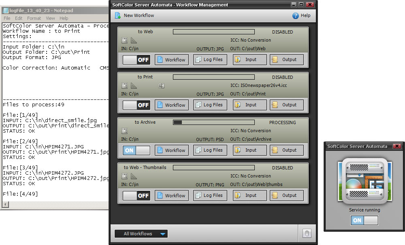Open the View menu in Notepad
405x245 pixels.
[50, 18]
